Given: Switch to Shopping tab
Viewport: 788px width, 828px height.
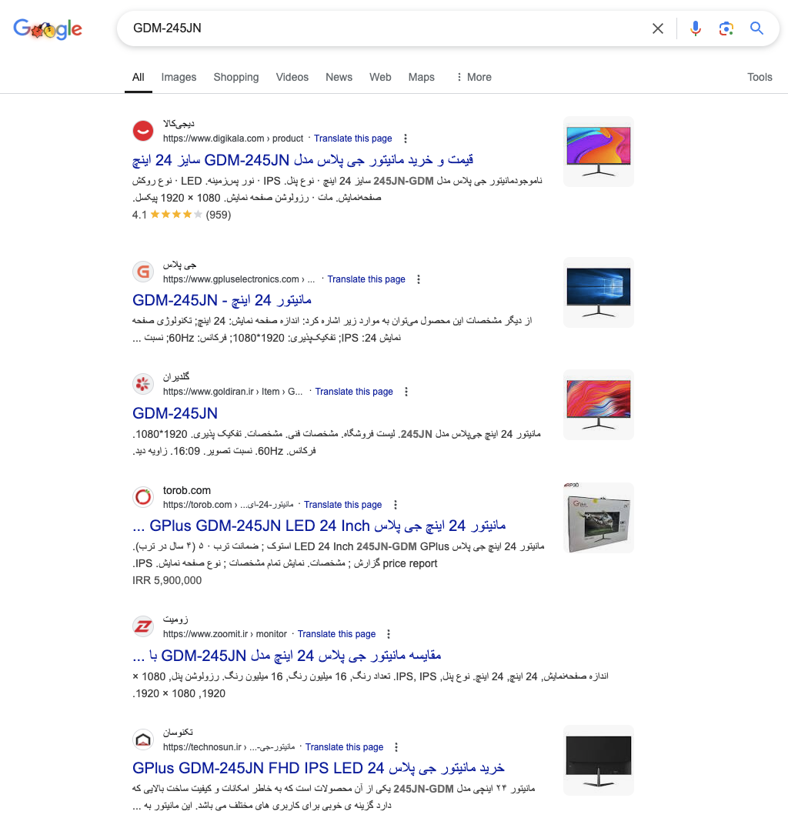Looking at the screenshot, I should pos(236,77).
